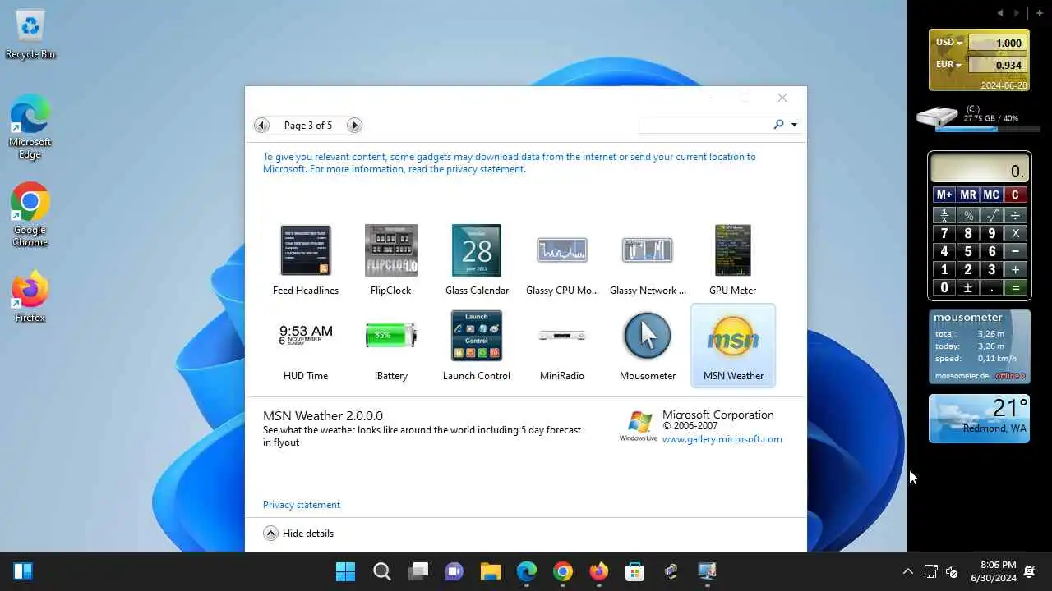Open the Windows Start menu
The image size is (1052, 591).
tap(346, 571)
